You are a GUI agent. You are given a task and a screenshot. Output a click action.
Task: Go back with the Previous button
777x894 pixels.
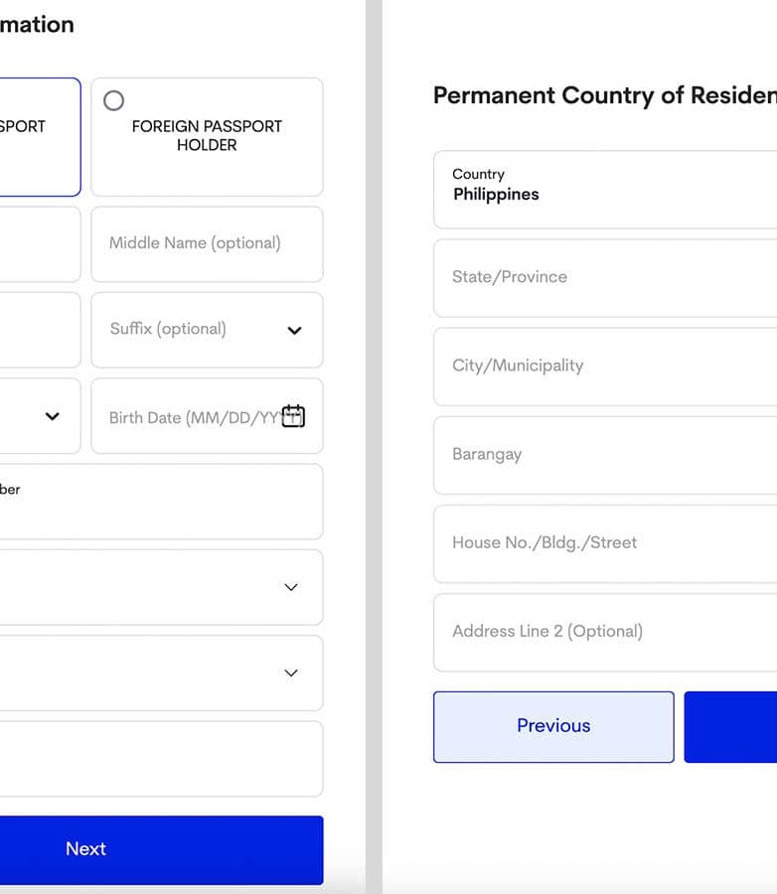(553, 726)
